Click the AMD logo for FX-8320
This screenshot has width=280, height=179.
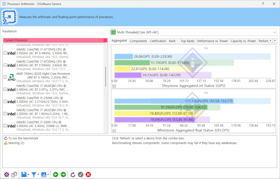pos(11,77)
